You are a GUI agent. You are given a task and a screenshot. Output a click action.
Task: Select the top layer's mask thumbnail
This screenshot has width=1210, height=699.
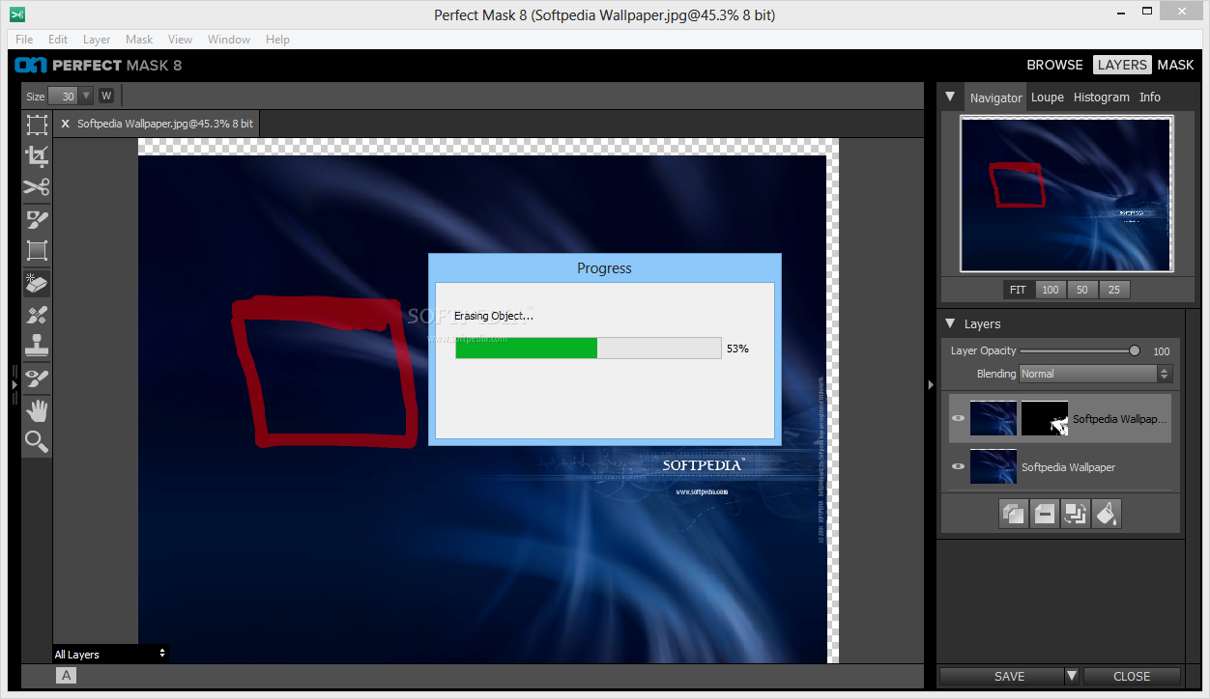click(1045, 419)
